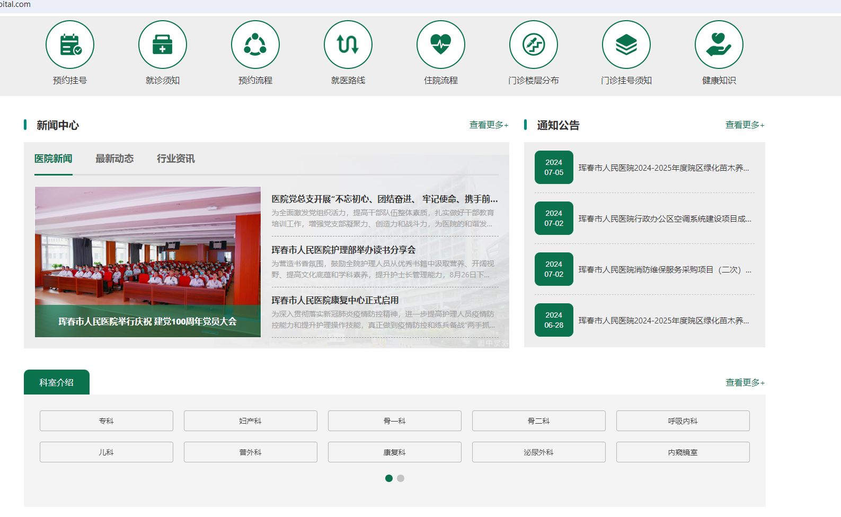Click the 预约挂号 text label
841x517 pixels.
pos(70,81)
